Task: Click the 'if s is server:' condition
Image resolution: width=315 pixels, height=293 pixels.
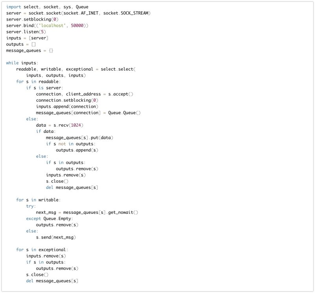Action: click(44, 88)
